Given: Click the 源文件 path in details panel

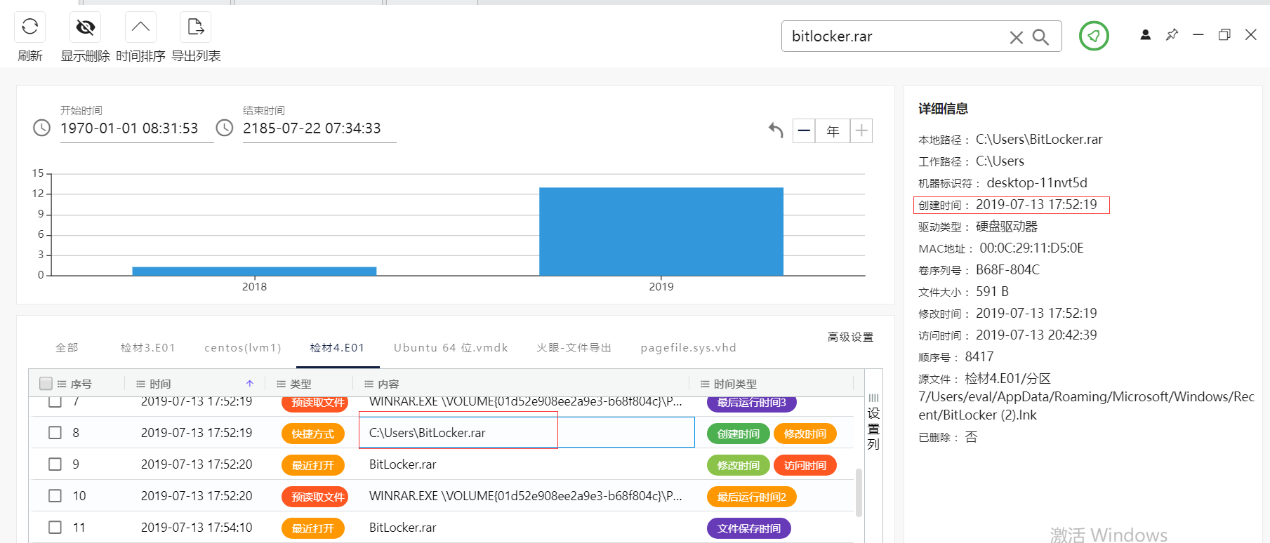Looking at the screenshot, I should (x=1086, y=396).
